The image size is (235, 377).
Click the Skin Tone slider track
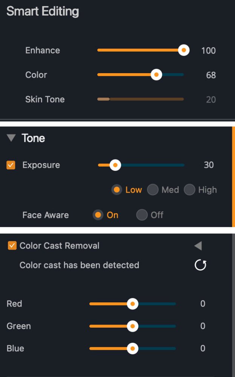140,99
